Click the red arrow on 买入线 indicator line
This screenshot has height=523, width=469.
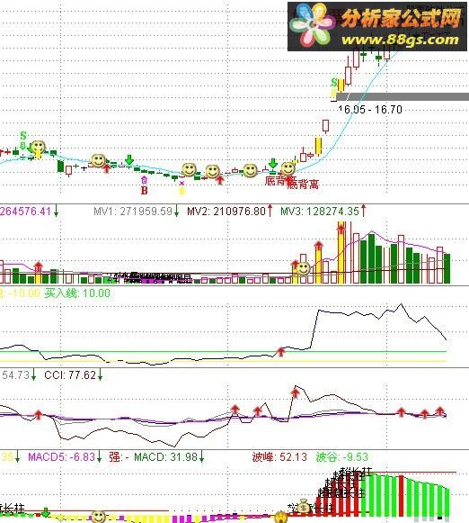[x=281, y=352]
